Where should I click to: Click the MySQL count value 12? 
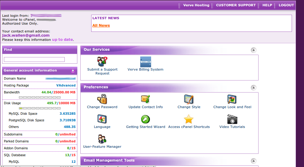point(73,162)
